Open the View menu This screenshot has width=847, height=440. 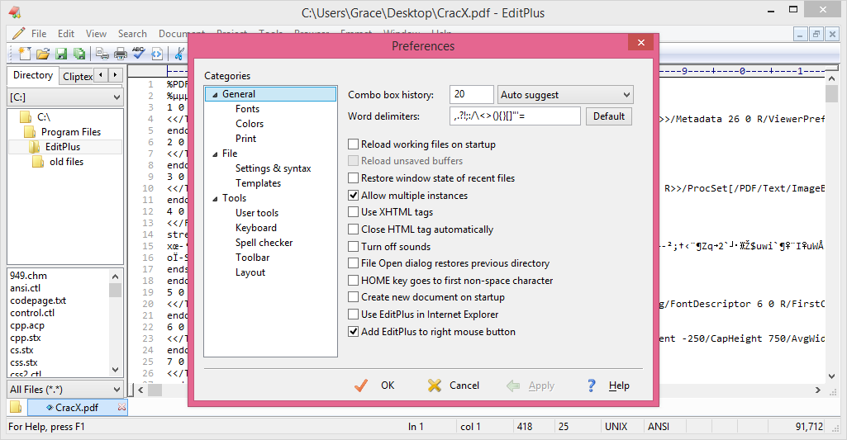pyautogui.click(x=96, y=34)
